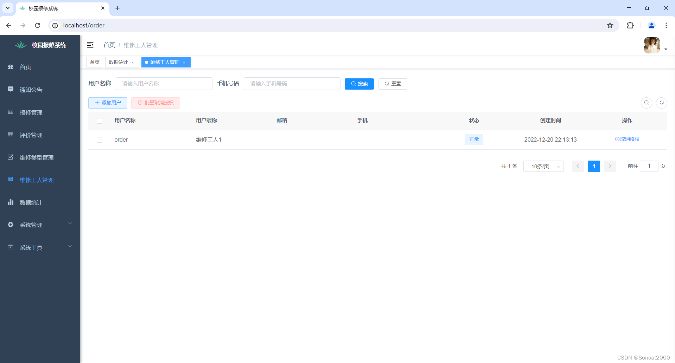Toggle the search bar with the round magnifier icon
Image resolution: width=675 pixels, height=363 pixels.
click(x=647, y=103)
